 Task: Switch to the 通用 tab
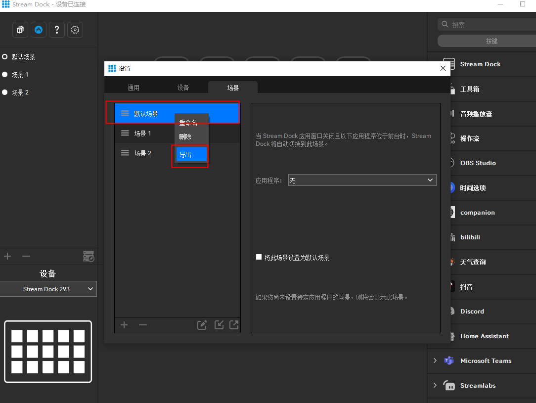click(134, 88)
